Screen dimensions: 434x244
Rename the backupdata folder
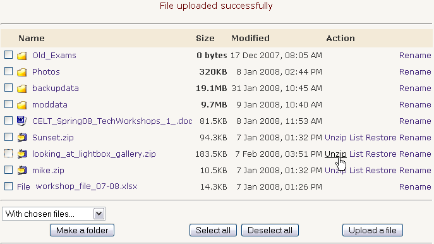click(x=415, y=88)
